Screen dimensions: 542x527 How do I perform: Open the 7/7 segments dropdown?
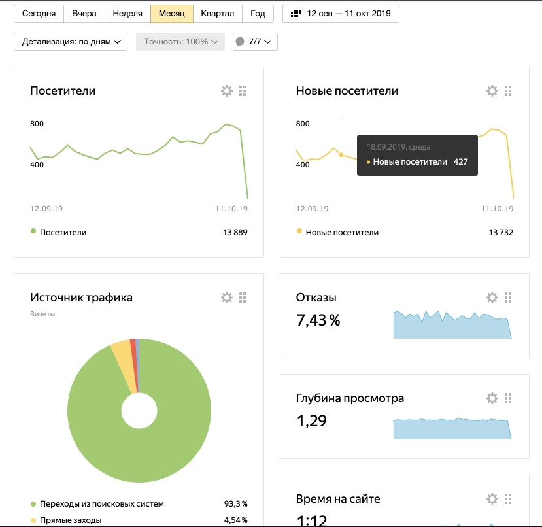pos(255,42)
